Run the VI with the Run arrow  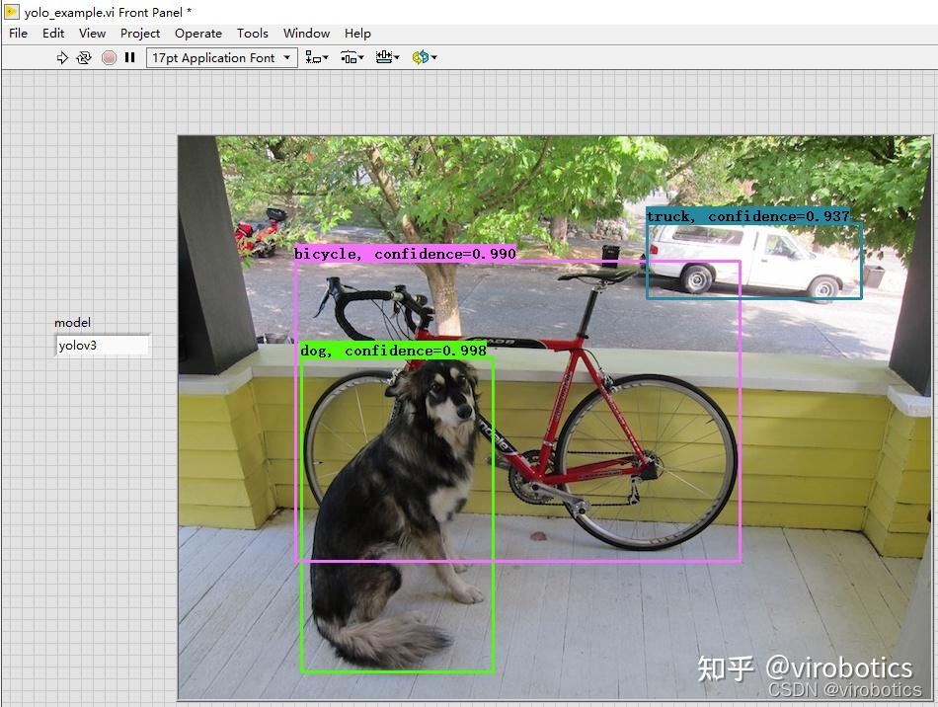(62, 57)
